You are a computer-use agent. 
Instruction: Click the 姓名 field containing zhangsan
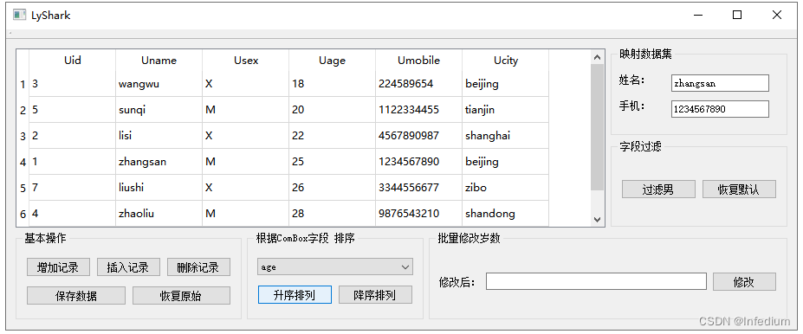720,83
